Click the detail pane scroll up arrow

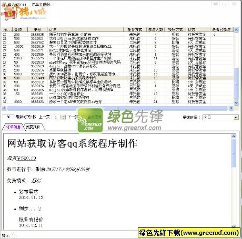[234, 136]
